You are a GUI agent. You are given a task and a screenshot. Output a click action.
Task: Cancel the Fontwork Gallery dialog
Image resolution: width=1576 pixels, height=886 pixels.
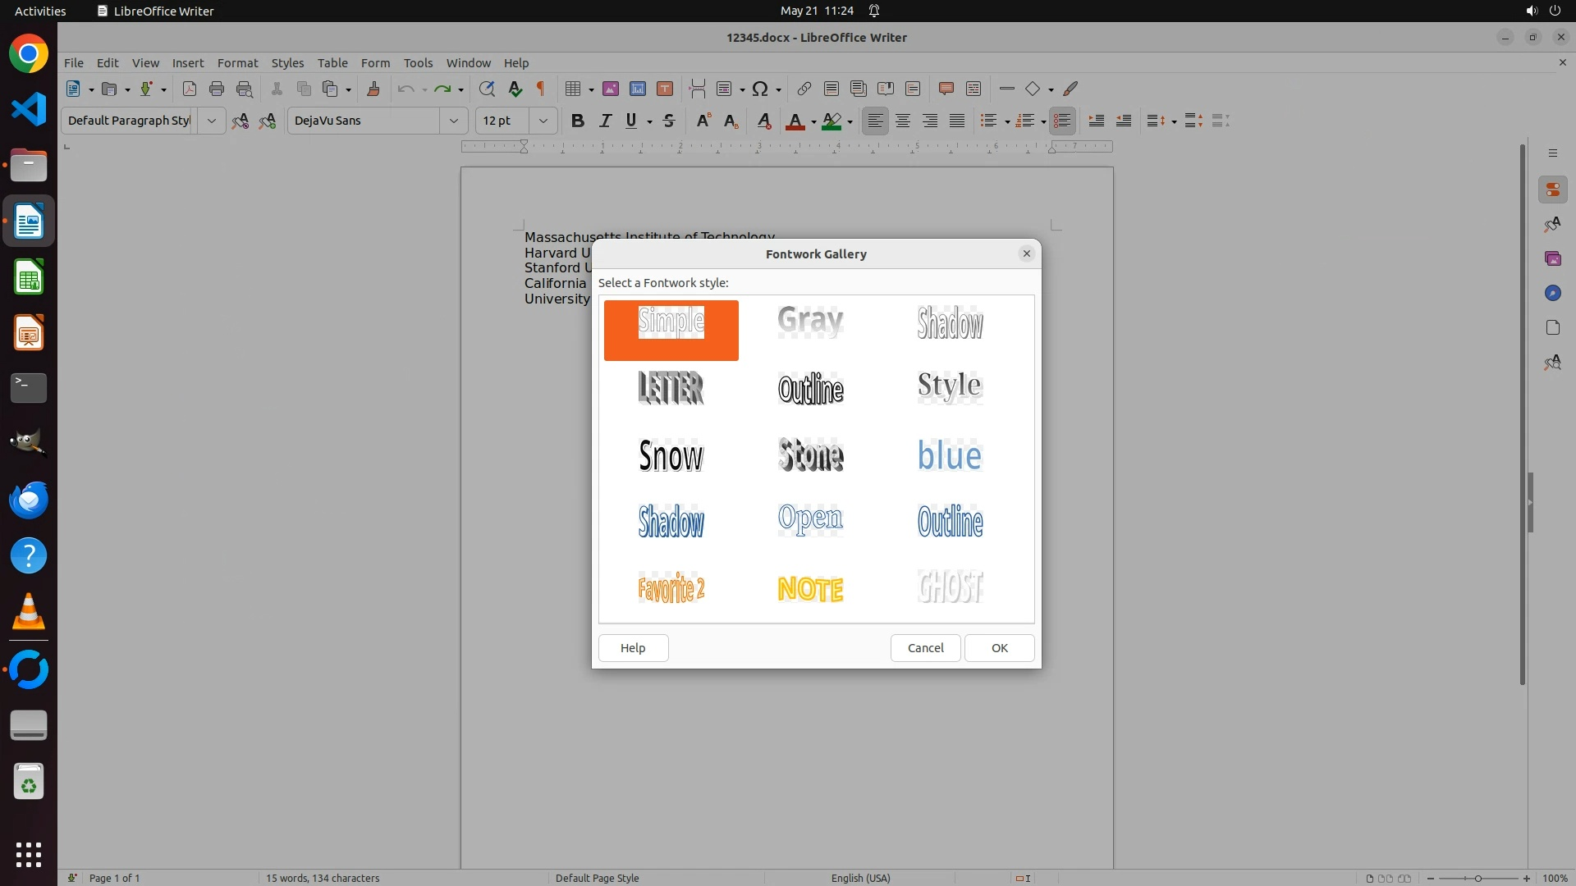[x=925, y=648]
